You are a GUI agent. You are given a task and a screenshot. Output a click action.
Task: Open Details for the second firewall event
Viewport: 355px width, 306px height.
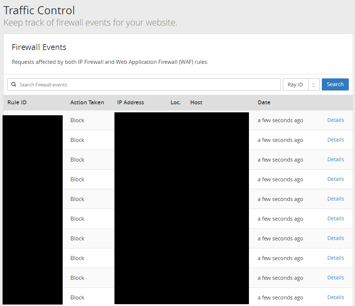tap(335, 140)
